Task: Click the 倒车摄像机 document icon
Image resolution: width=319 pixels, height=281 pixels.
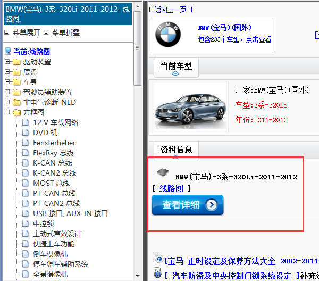Action: (25, 254)
